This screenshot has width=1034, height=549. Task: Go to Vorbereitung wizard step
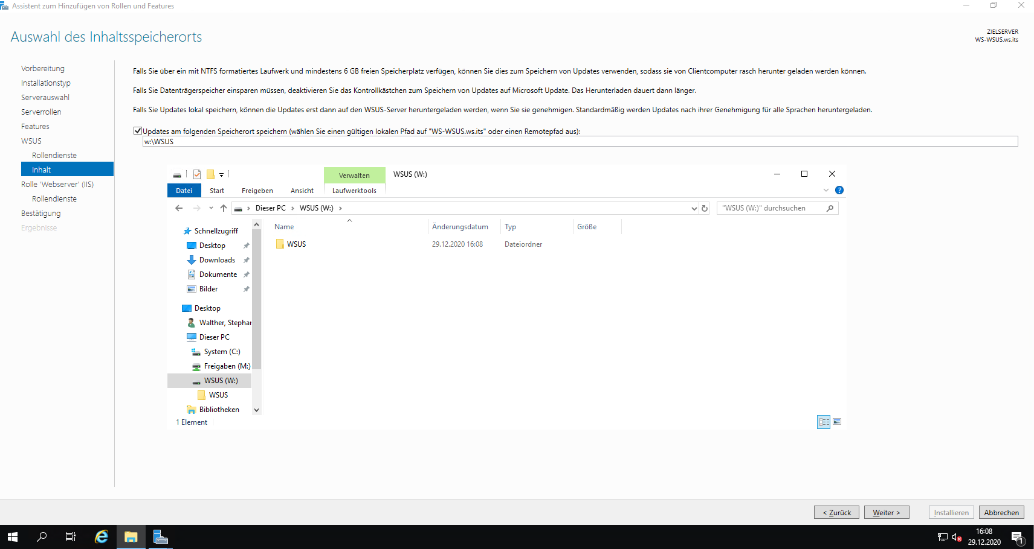click(43, 69)
